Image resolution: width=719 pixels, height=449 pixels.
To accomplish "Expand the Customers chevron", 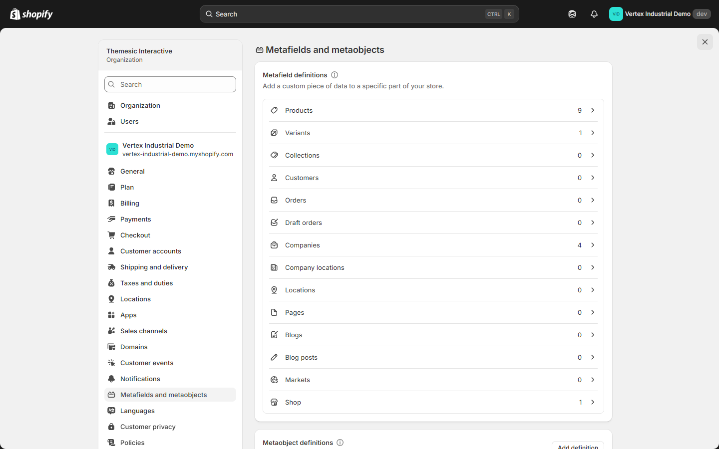I will [x=593, y=178].
